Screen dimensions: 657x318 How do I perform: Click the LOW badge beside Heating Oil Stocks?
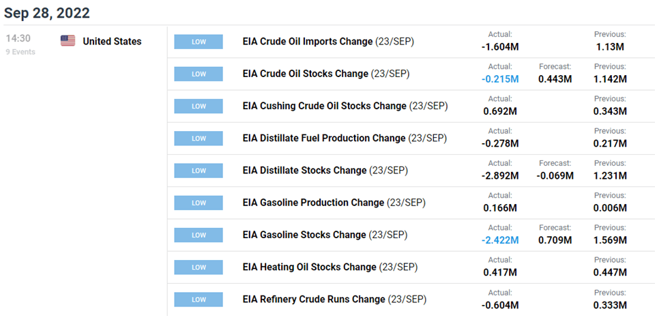199,268
